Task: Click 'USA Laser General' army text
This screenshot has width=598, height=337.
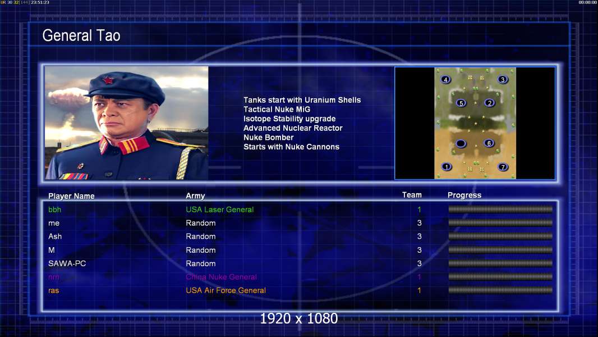Action: click(220, 210)
